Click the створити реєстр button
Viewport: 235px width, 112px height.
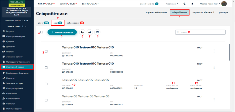pos(62,32)
